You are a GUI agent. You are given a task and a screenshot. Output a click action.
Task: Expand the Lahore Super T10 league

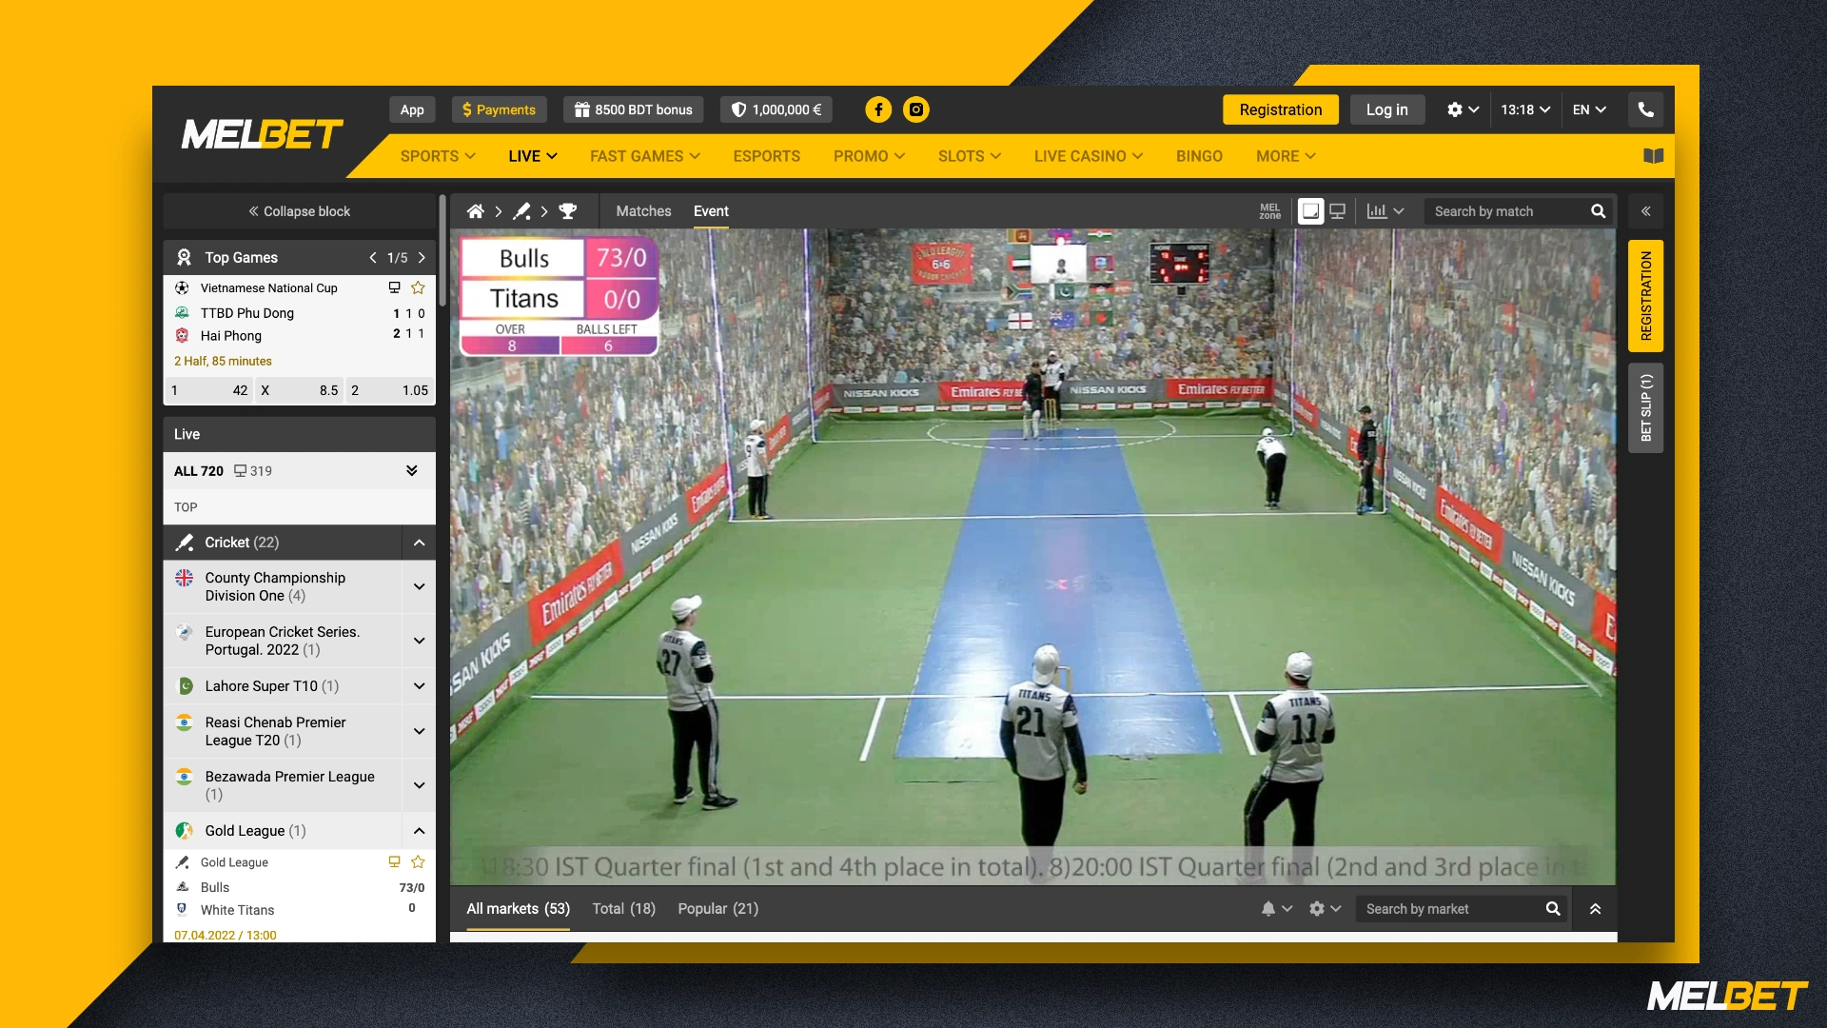coord(419,686)
